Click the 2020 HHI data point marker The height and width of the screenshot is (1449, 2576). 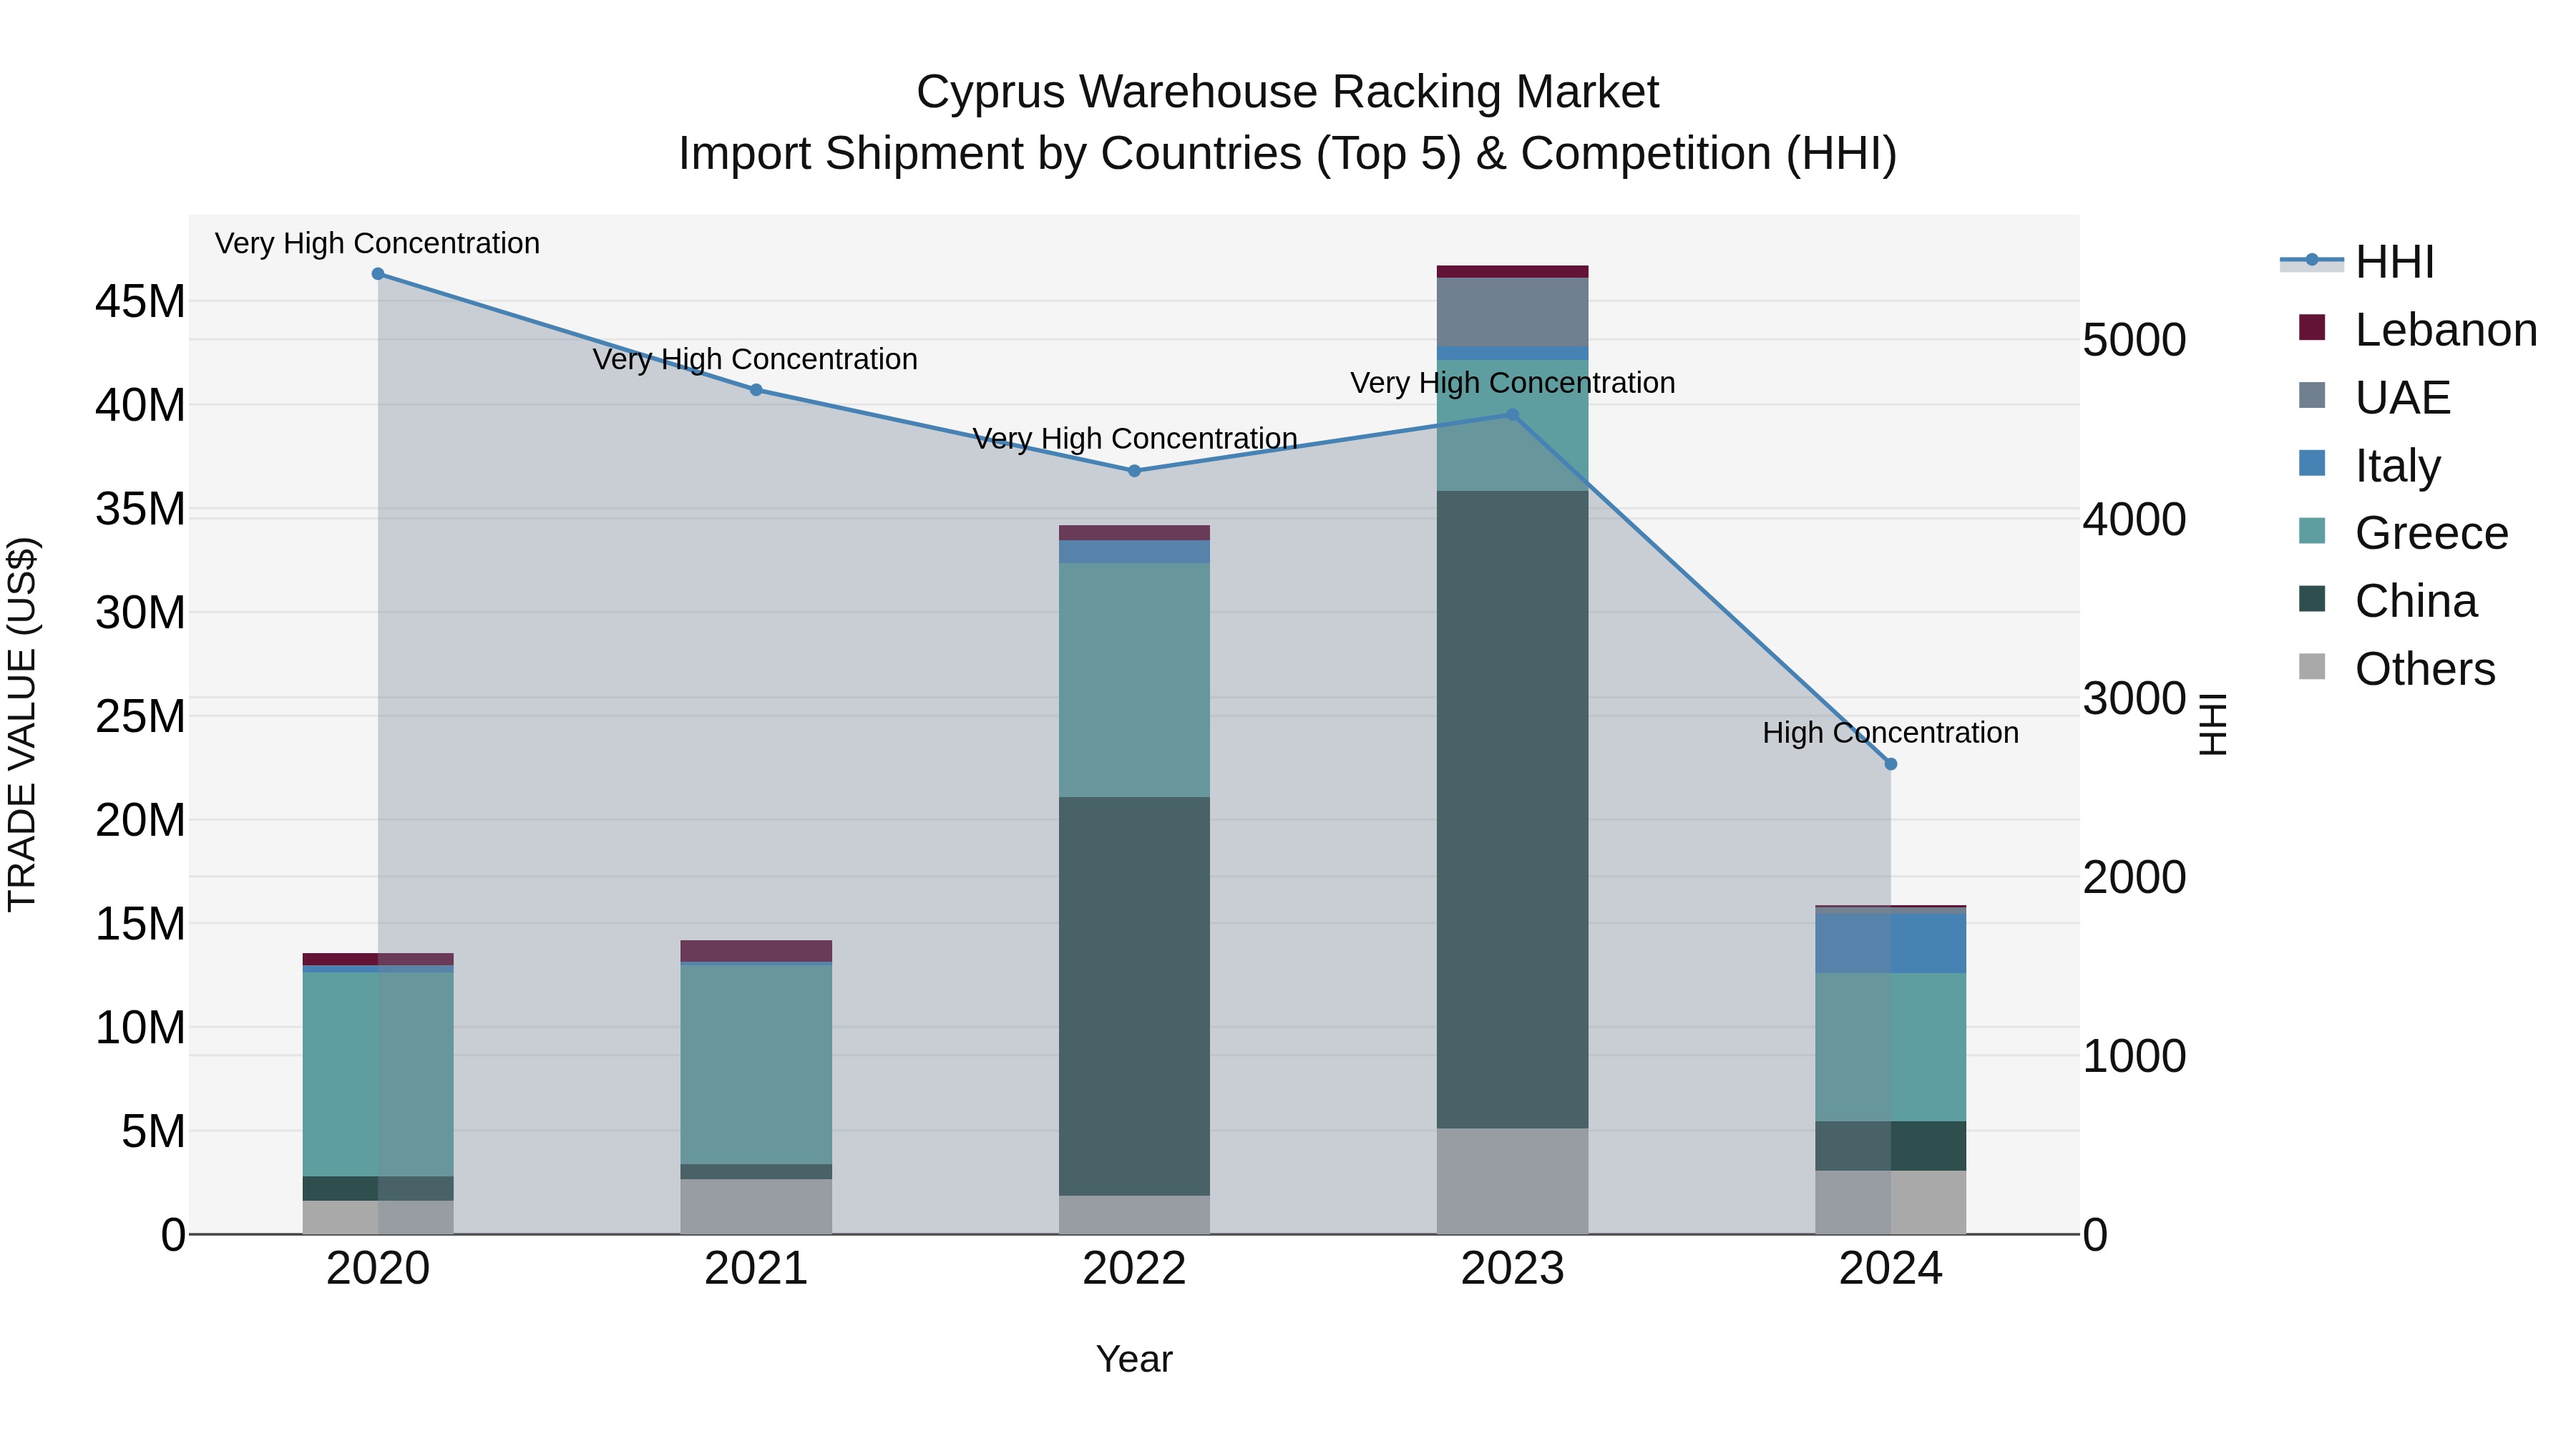click(x=378, y=274)
